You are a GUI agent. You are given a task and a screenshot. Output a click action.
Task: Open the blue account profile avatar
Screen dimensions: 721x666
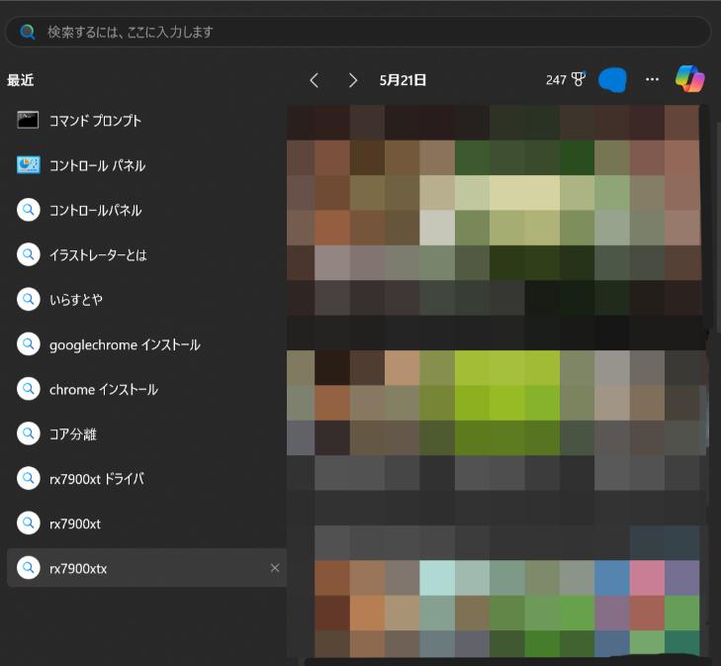tap(612, 80)
